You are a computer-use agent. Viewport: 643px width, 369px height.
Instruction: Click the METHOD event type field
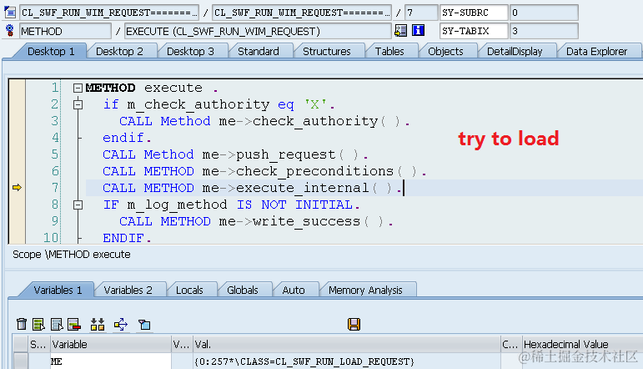pyautogui.click(x=65, y=31)
